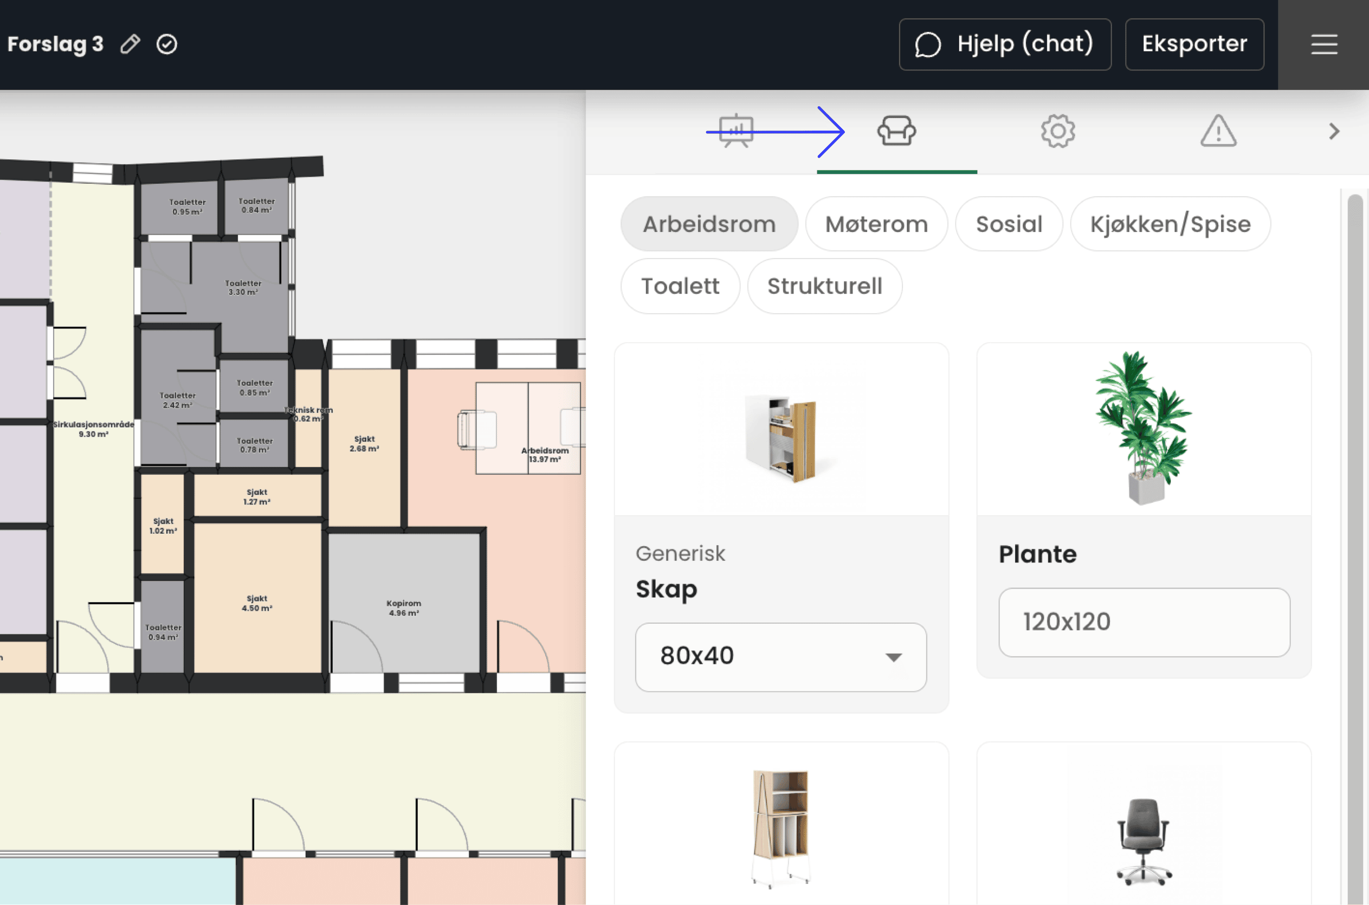Open the settings gear tab
1369x905 pixels.
coord(1057,131)
